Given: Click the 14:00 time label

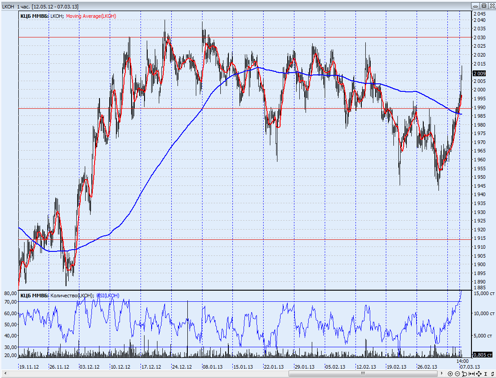Looking at the screenshot, I should click(463, 361).
